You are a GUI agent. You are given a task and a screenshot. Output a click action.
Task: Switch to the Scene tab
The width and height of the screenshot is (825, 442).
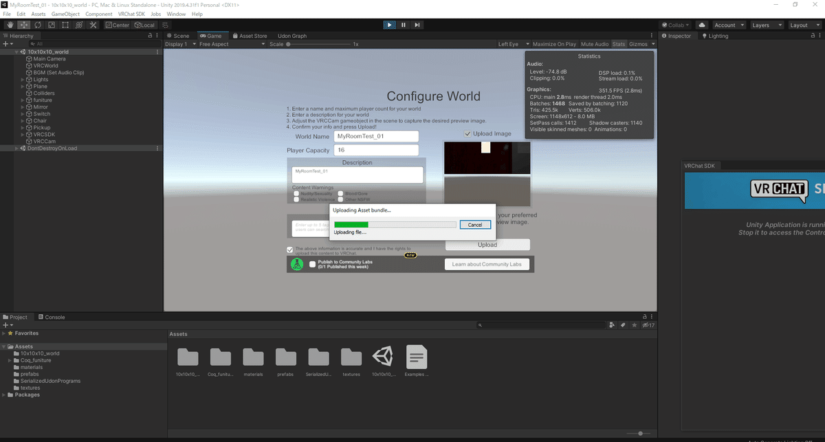(x=178, y=36)
